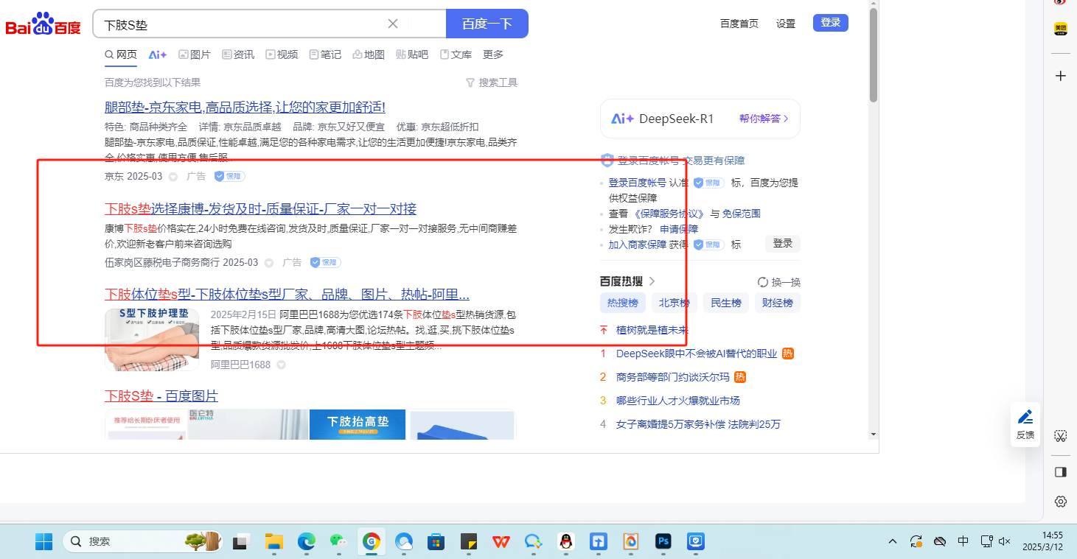Screen dimensions: 1077x559
Task: Click the 反馈 feedback pencil button
Action: coord(1025,425)
